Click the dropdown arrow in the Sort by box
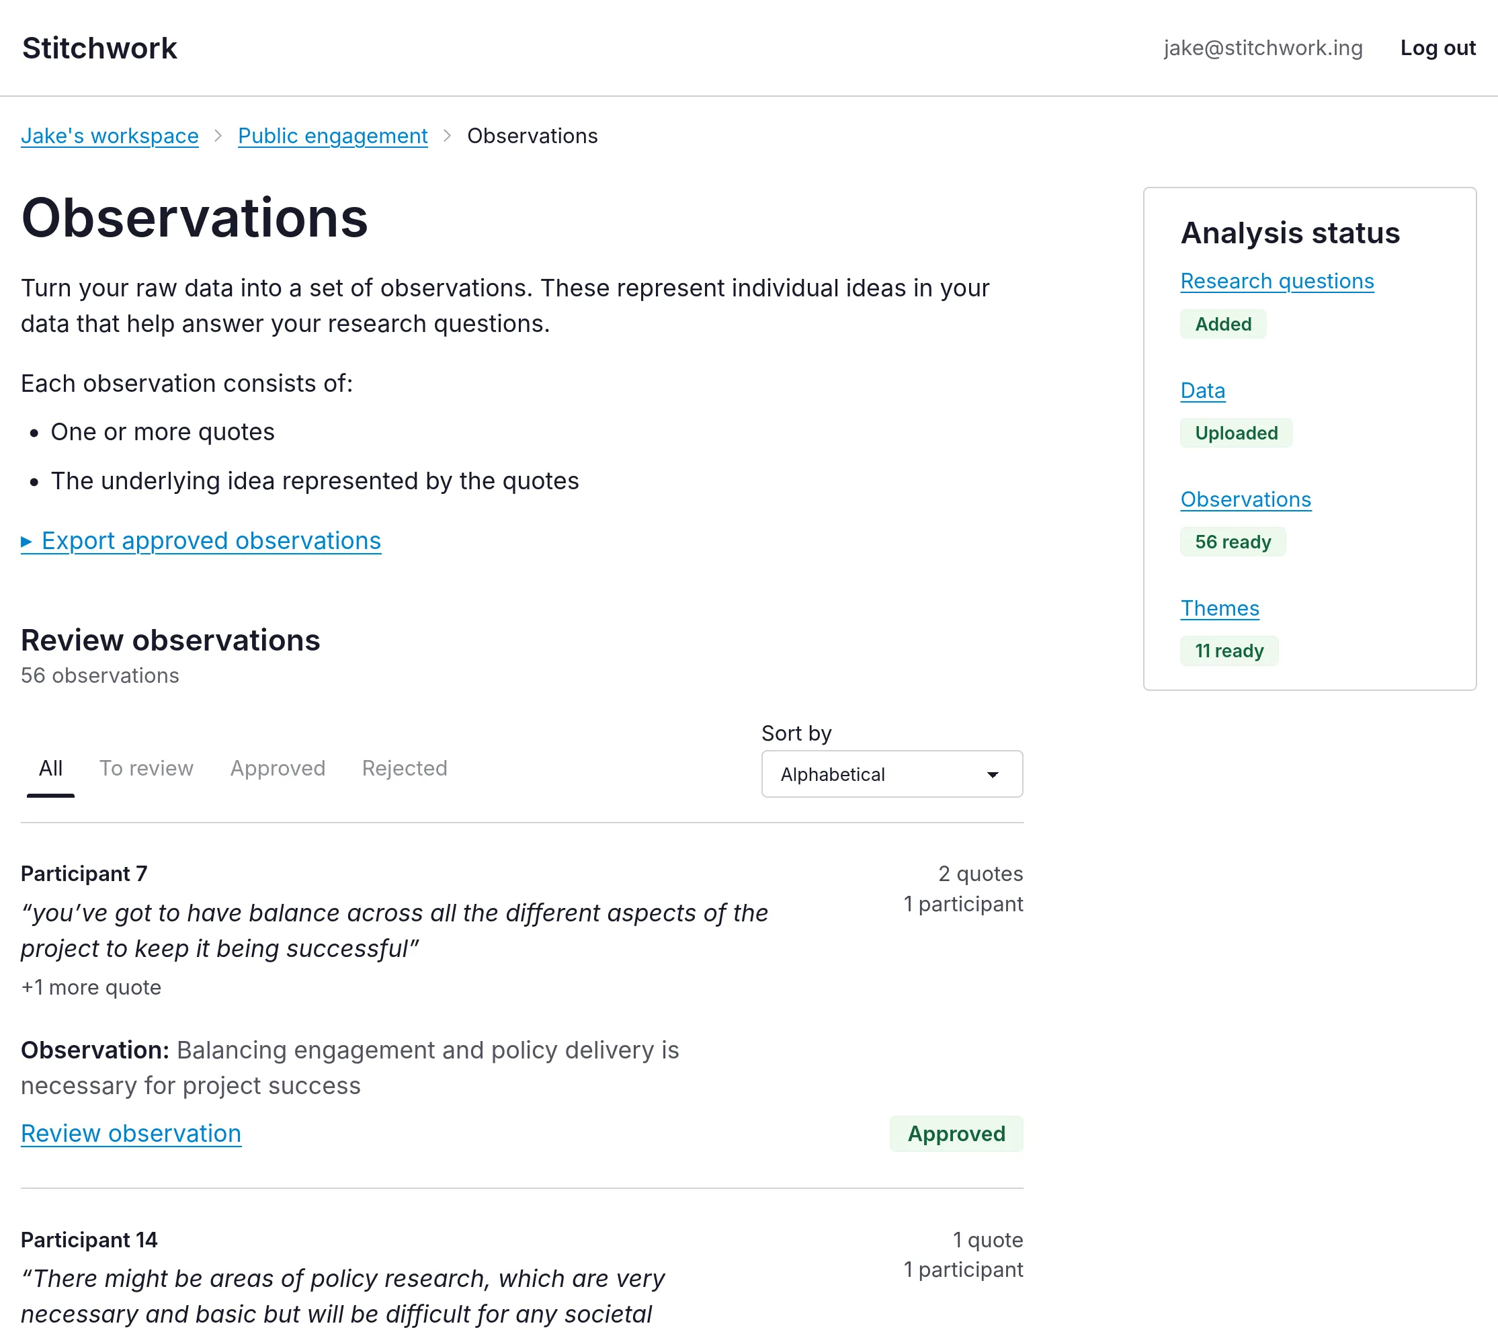Screen dimensions: 1498x1330 [x=993, y=775]
